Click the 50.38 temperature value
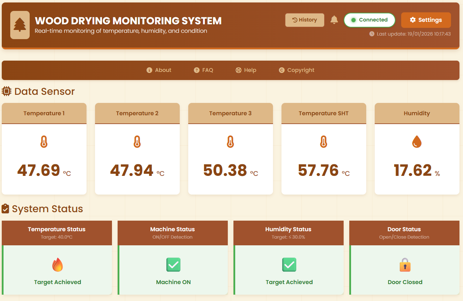This screenshot has width=463, height=301. [x=225, y=171]
